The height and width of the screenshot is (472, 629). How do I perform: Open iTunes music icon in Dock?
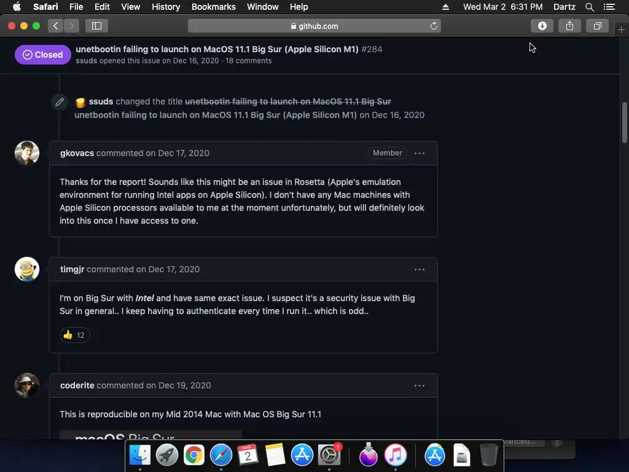pyautogui.click(x=396, y=455)
